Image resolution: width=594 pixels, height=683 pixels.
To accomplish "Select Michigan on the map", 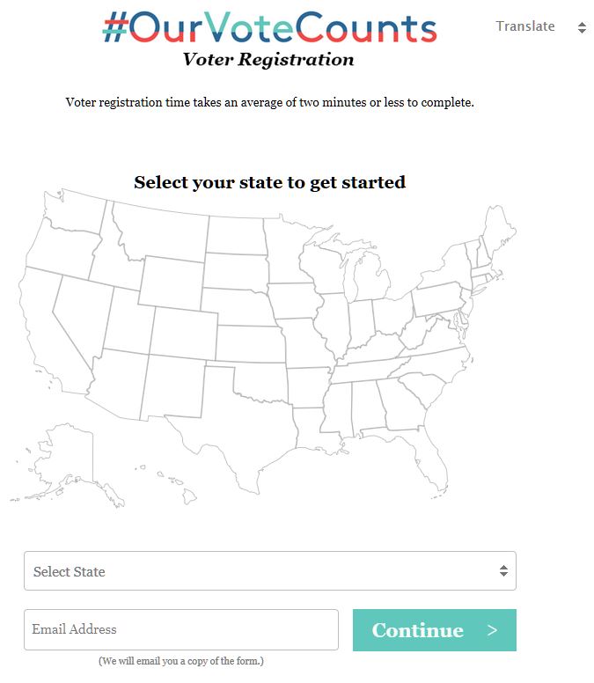I will 370,279.
